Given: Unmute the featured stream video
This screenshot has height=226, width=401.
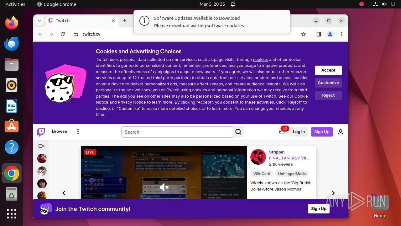Looking at the screenshot, I should click(164, 187).
